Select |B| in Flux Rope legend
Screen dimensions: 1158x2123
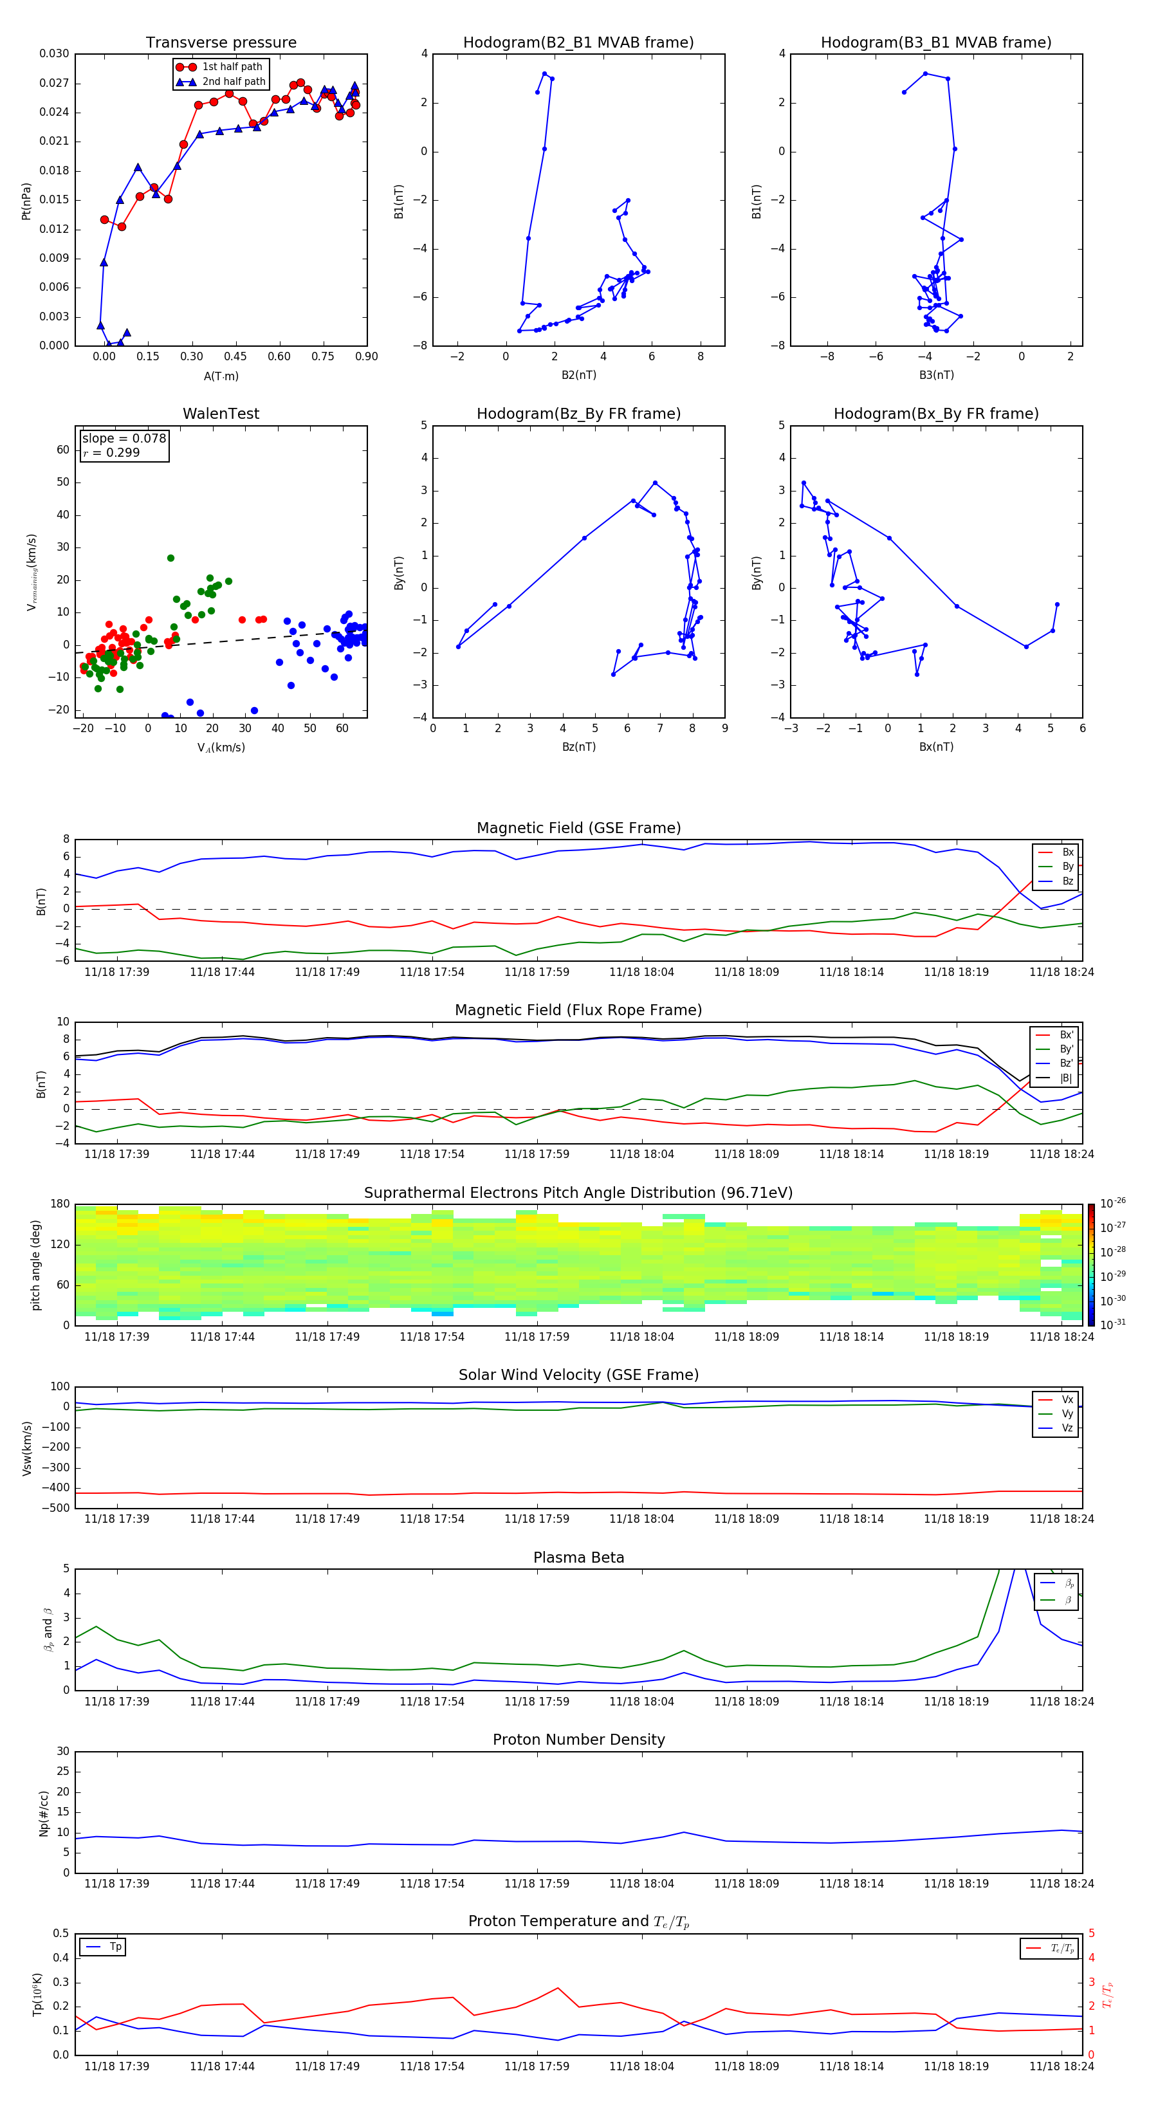pyautogui.click(x=1054, y=1078)
